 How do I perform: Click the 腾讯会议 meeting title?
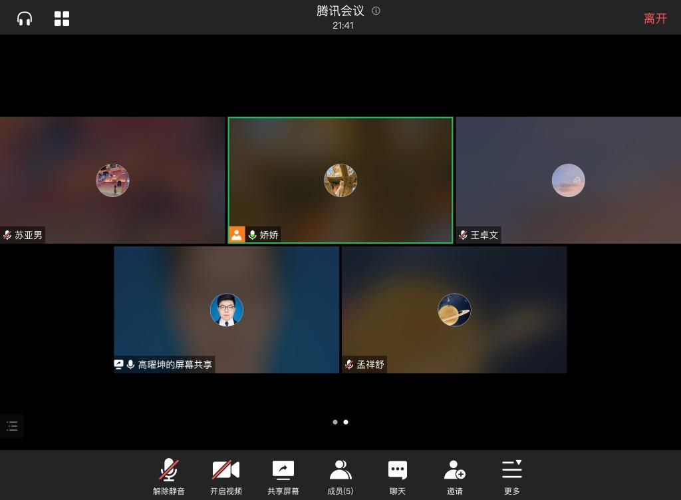[x=340, y=11]
